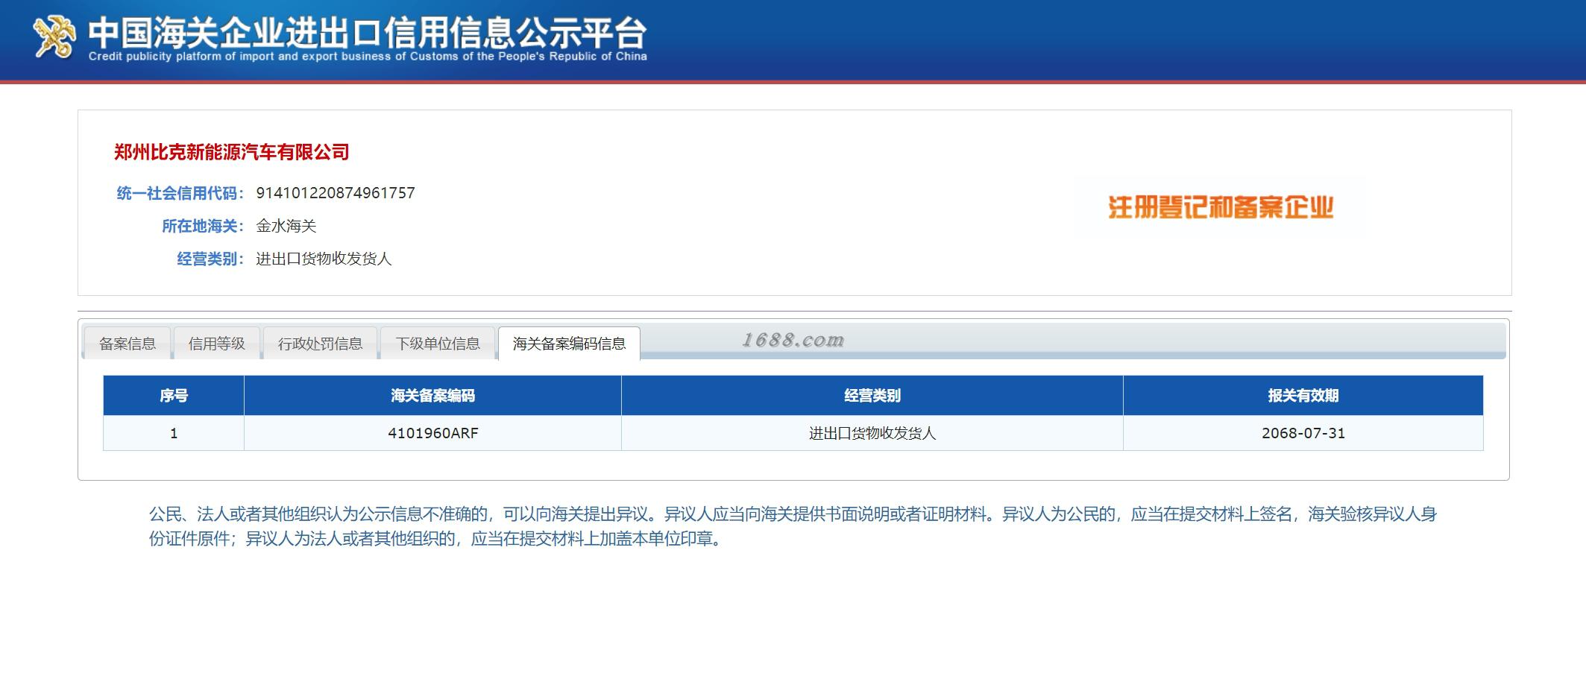Click the objection notice paragraph starting 公民、法人
Screen dimensions: 1586x676
(x=793, y=526)
